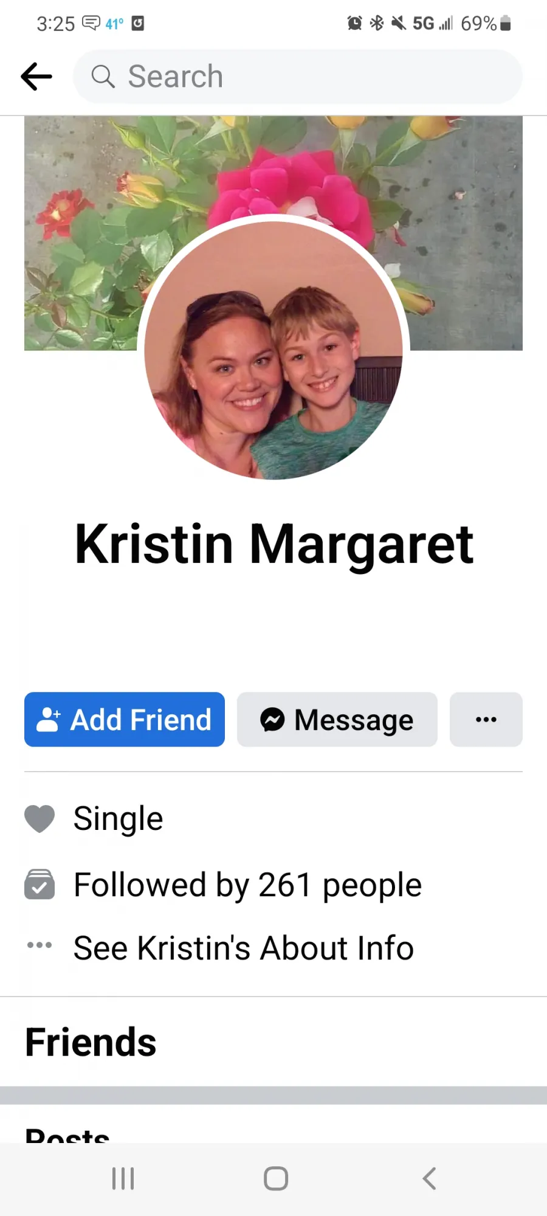Viewport: 547px width, 1216px height.
Task: Select the Single relationship status
Action: tap(119, 818)
